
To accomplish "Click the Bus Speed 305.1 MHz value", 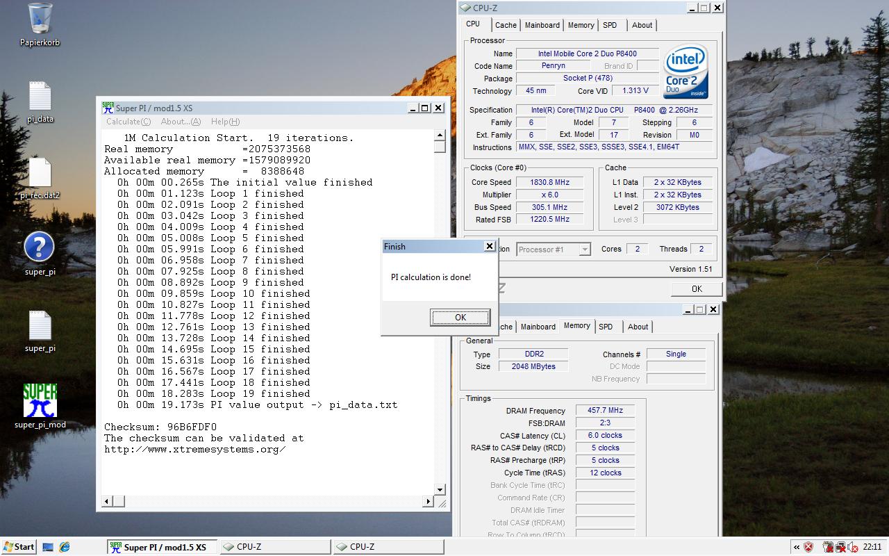I will (550, 207).
